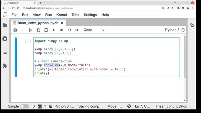Open Running Terminals and Kernels sidebar icon
Screen dimensions: 201x113
coord(5,39)
